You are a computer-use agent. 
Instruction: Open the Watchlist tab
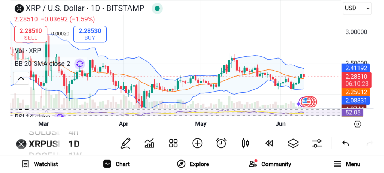(40, 164)
